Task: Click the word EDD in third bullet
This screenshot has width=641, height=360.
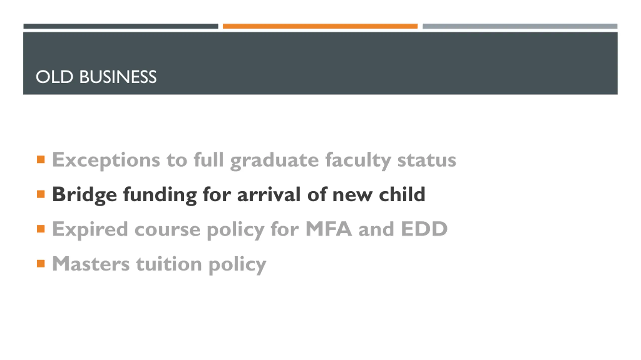Action: coord(424,229)
